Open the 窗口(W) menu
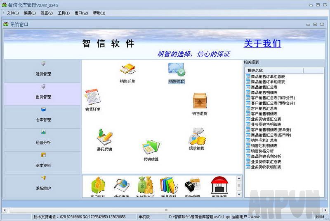 81,13
